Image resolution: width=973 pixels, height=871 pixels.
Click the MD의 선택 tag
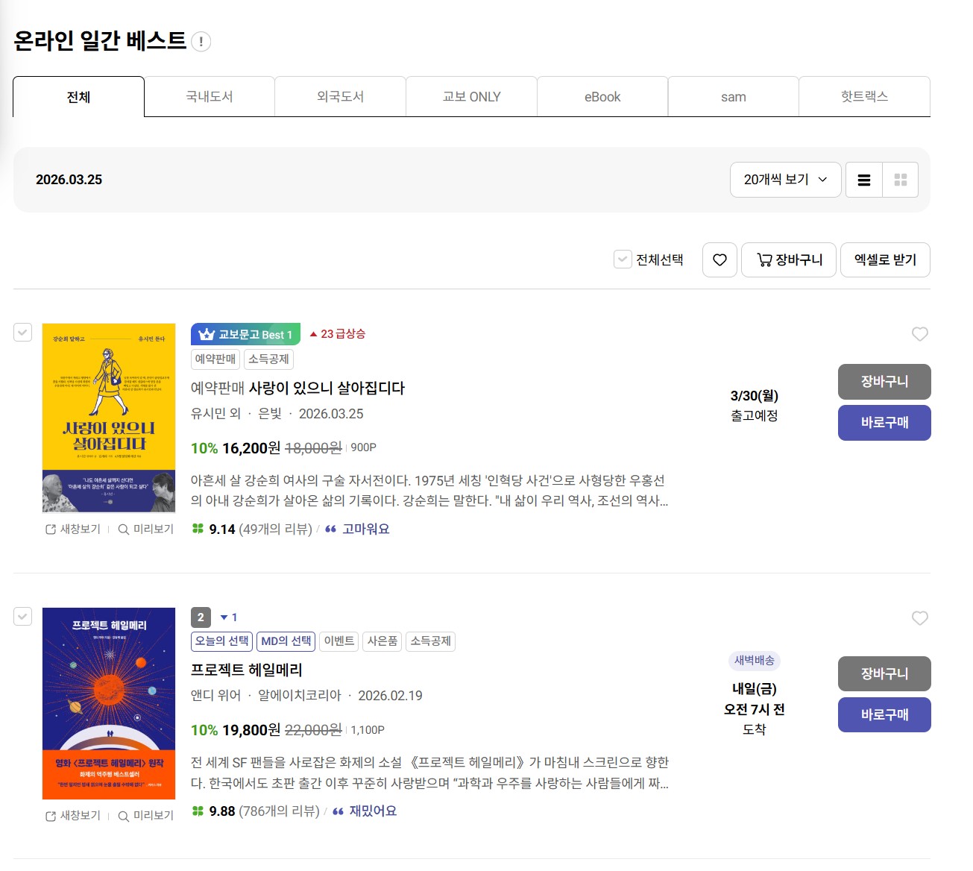point(286,641)
